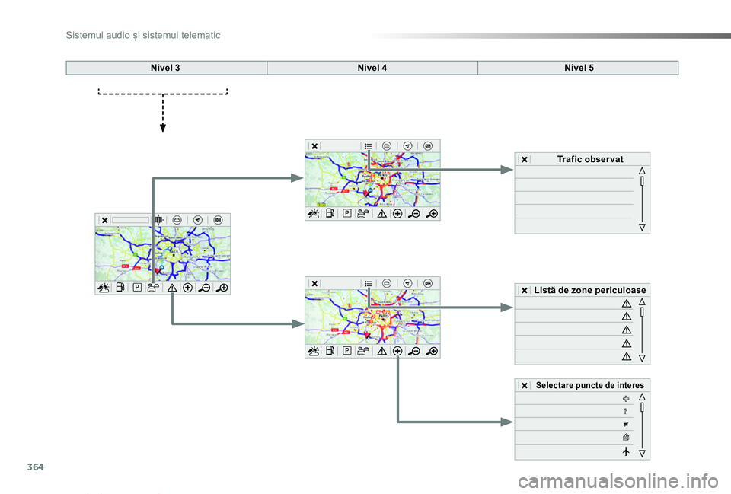
Task: Click weather icon on Nivel 3 map toolbar
Action: point(104,288)
